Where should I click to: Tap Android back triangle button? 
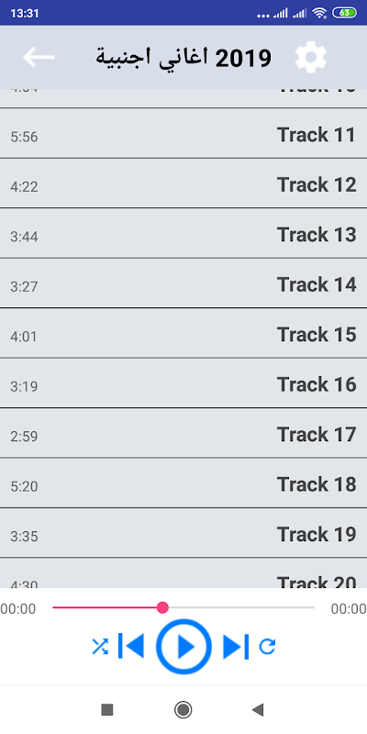coord(258,709)
